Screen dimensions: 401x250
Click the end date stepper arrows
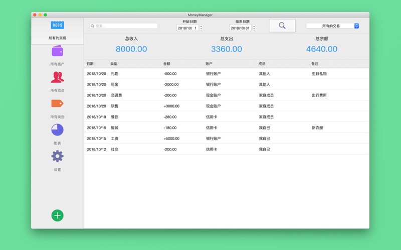pos(254,28)
